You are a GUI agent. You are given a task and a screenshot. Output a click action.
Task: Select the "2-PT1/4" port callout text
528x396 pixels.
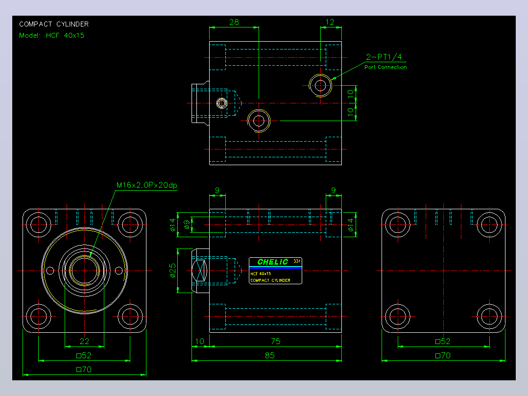[x=384, y=57]
